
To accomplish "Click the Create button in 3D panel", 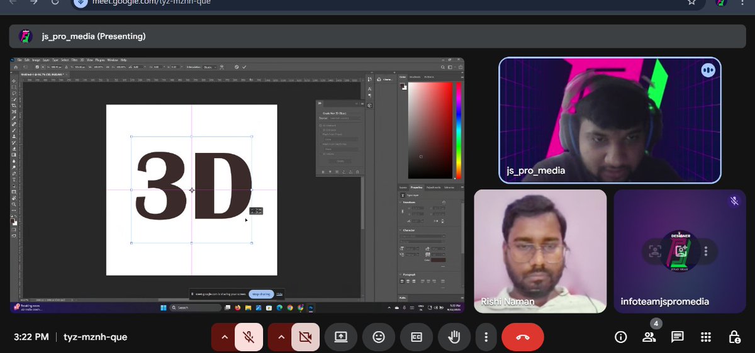I will click(x=340, y=161).
